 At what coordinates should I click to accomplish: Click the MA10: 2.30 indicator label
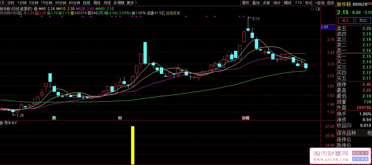pos(65,9)
